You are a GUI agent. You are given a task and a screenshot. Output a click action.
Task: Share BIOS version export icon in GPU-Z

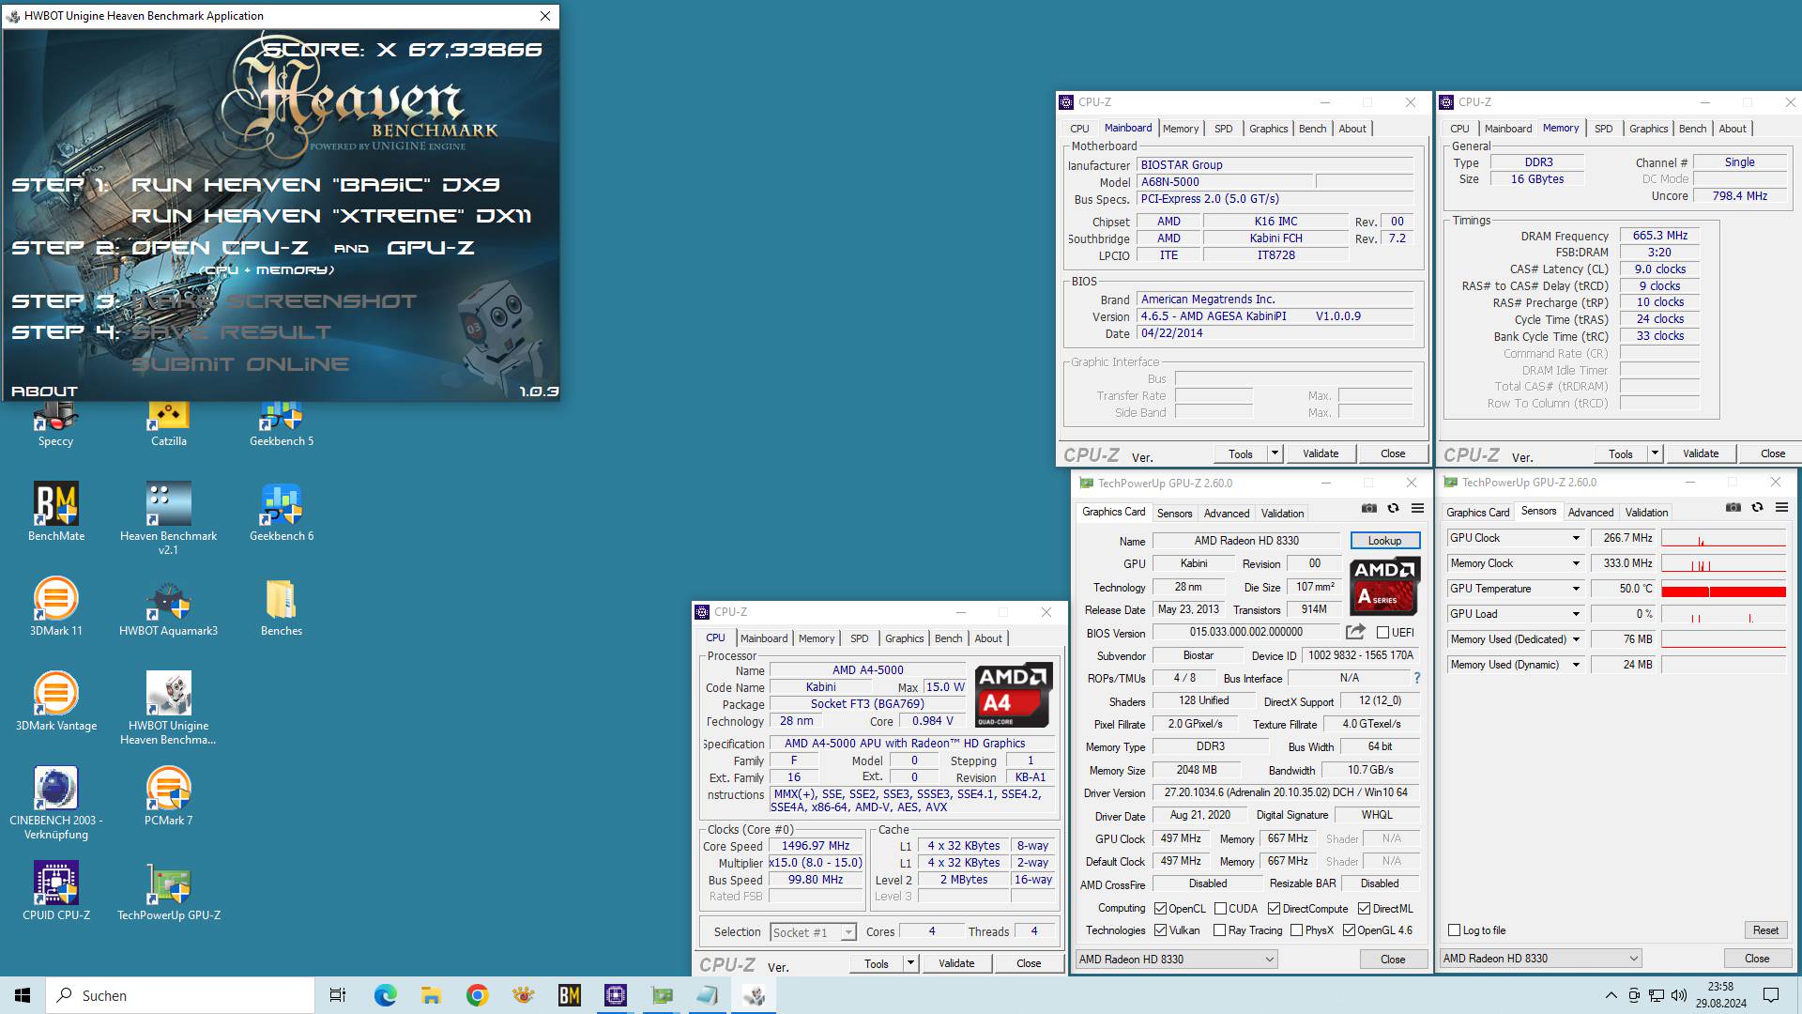[1355, 632]
